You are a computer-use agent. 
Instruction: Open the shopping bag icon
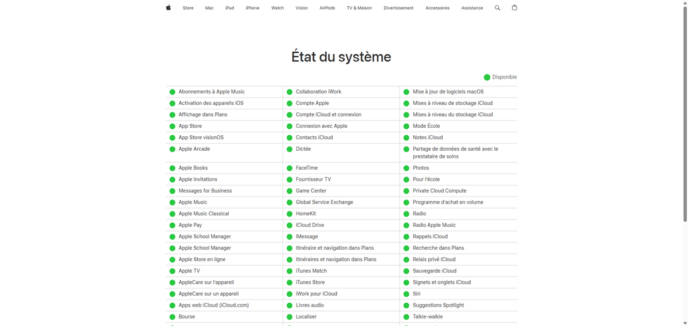[x=514, y=7]
